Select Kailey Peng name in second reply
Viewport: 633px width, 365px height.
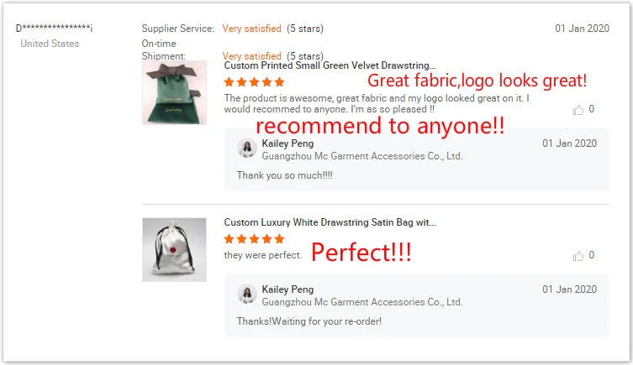(x=287, y=289)
